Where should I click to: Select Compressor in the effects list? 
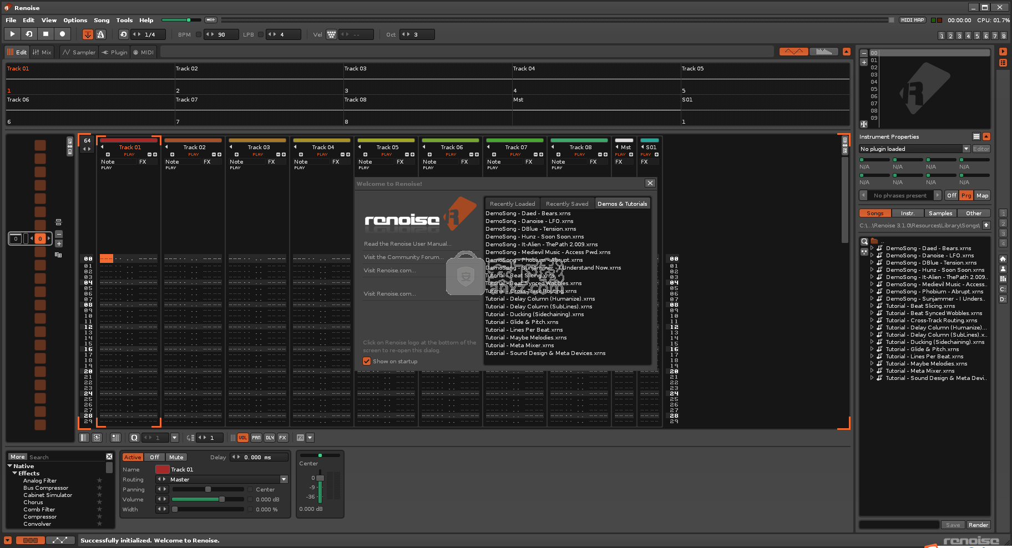pyautogui.click(x=40, y=516)
